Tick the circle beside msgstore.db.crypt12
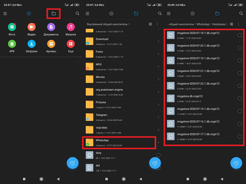This screenshot has width=246, height=184. tap(240, 98)
